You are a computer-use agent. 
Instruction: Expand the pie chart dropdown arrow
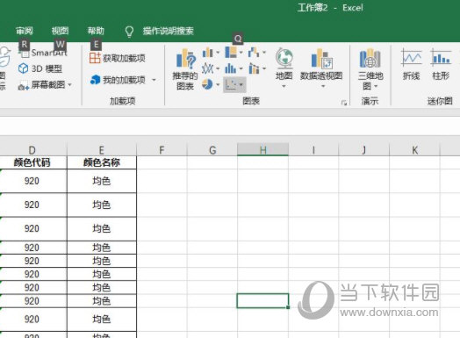point(218,85)
